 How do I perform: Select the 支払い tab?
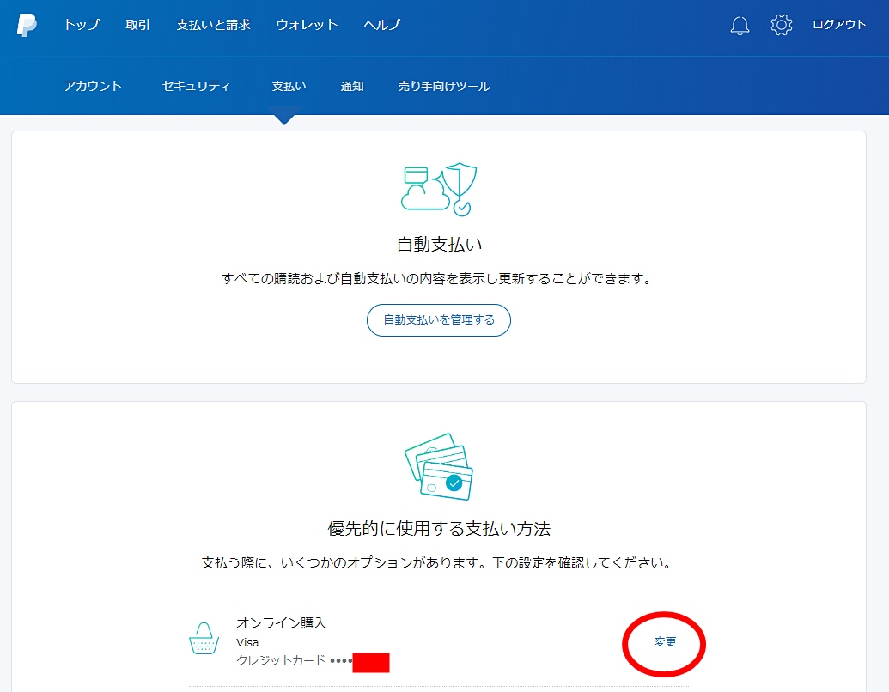tap(289, 86)
